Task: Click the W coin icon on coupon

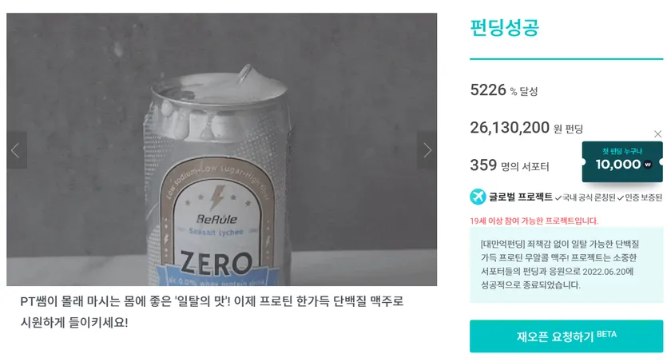Action: click(x=648, y=165)
